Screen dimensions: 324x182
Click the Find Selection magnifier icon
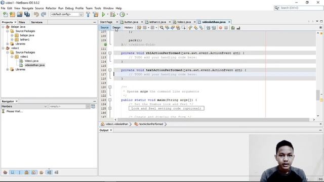[161, 28]
